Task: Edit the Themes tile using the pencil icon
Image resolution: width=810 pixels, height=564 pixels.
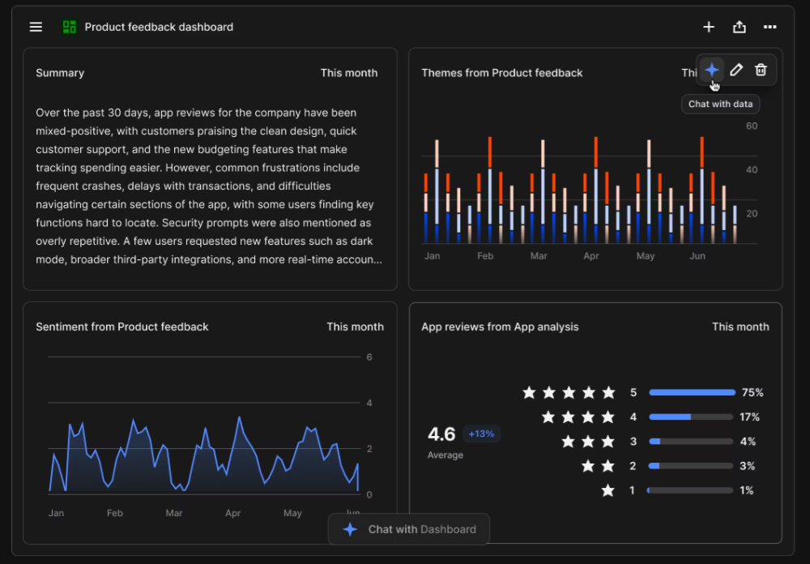Action: click(736, 70)
